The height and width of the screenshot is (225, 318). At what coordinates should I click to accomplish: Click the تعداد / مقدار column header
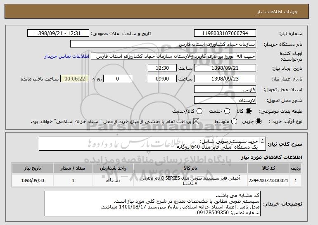pyautogui.click(x=73, y=168)
